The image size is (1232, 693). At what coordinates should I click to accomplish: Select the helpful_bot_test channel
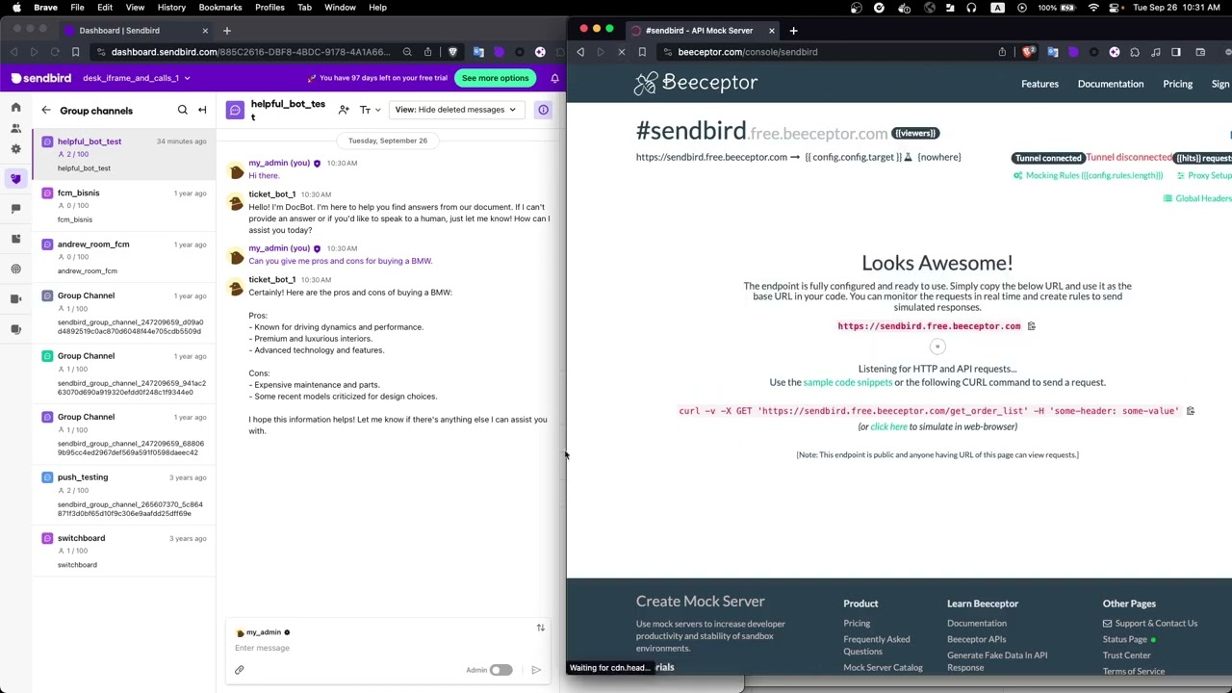point(124,154)
